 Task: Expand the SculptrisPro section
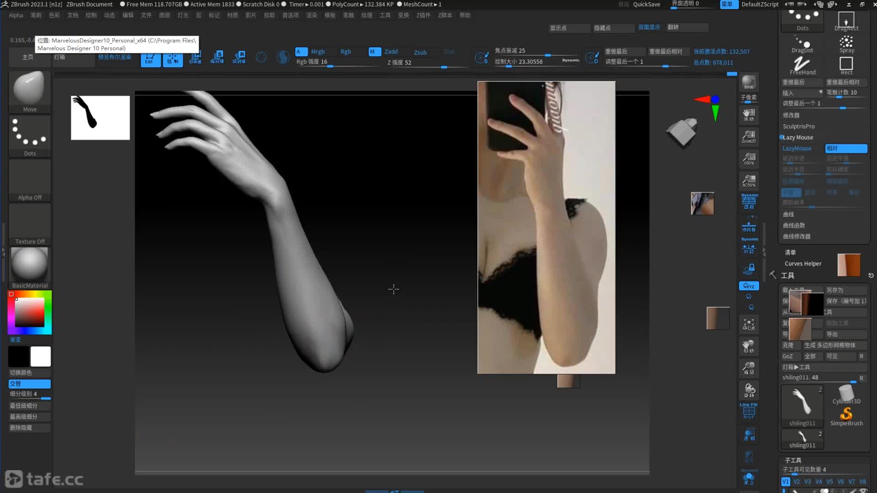(x=798, y=126)
